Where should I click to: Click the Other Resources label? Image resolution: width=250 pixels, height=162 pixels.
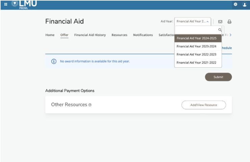point(69,105)
